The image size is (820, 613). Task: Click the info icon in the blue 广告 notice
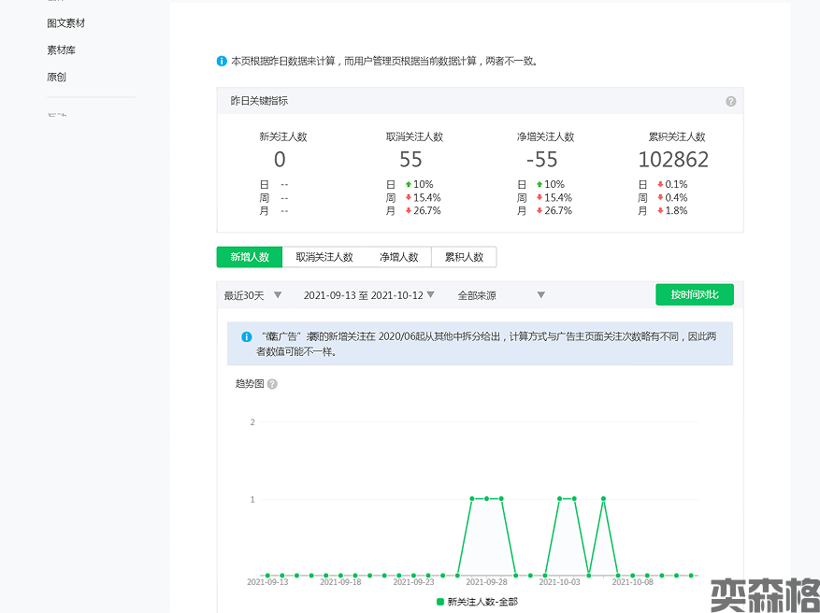pyautogui.click(x=247, y=336)
